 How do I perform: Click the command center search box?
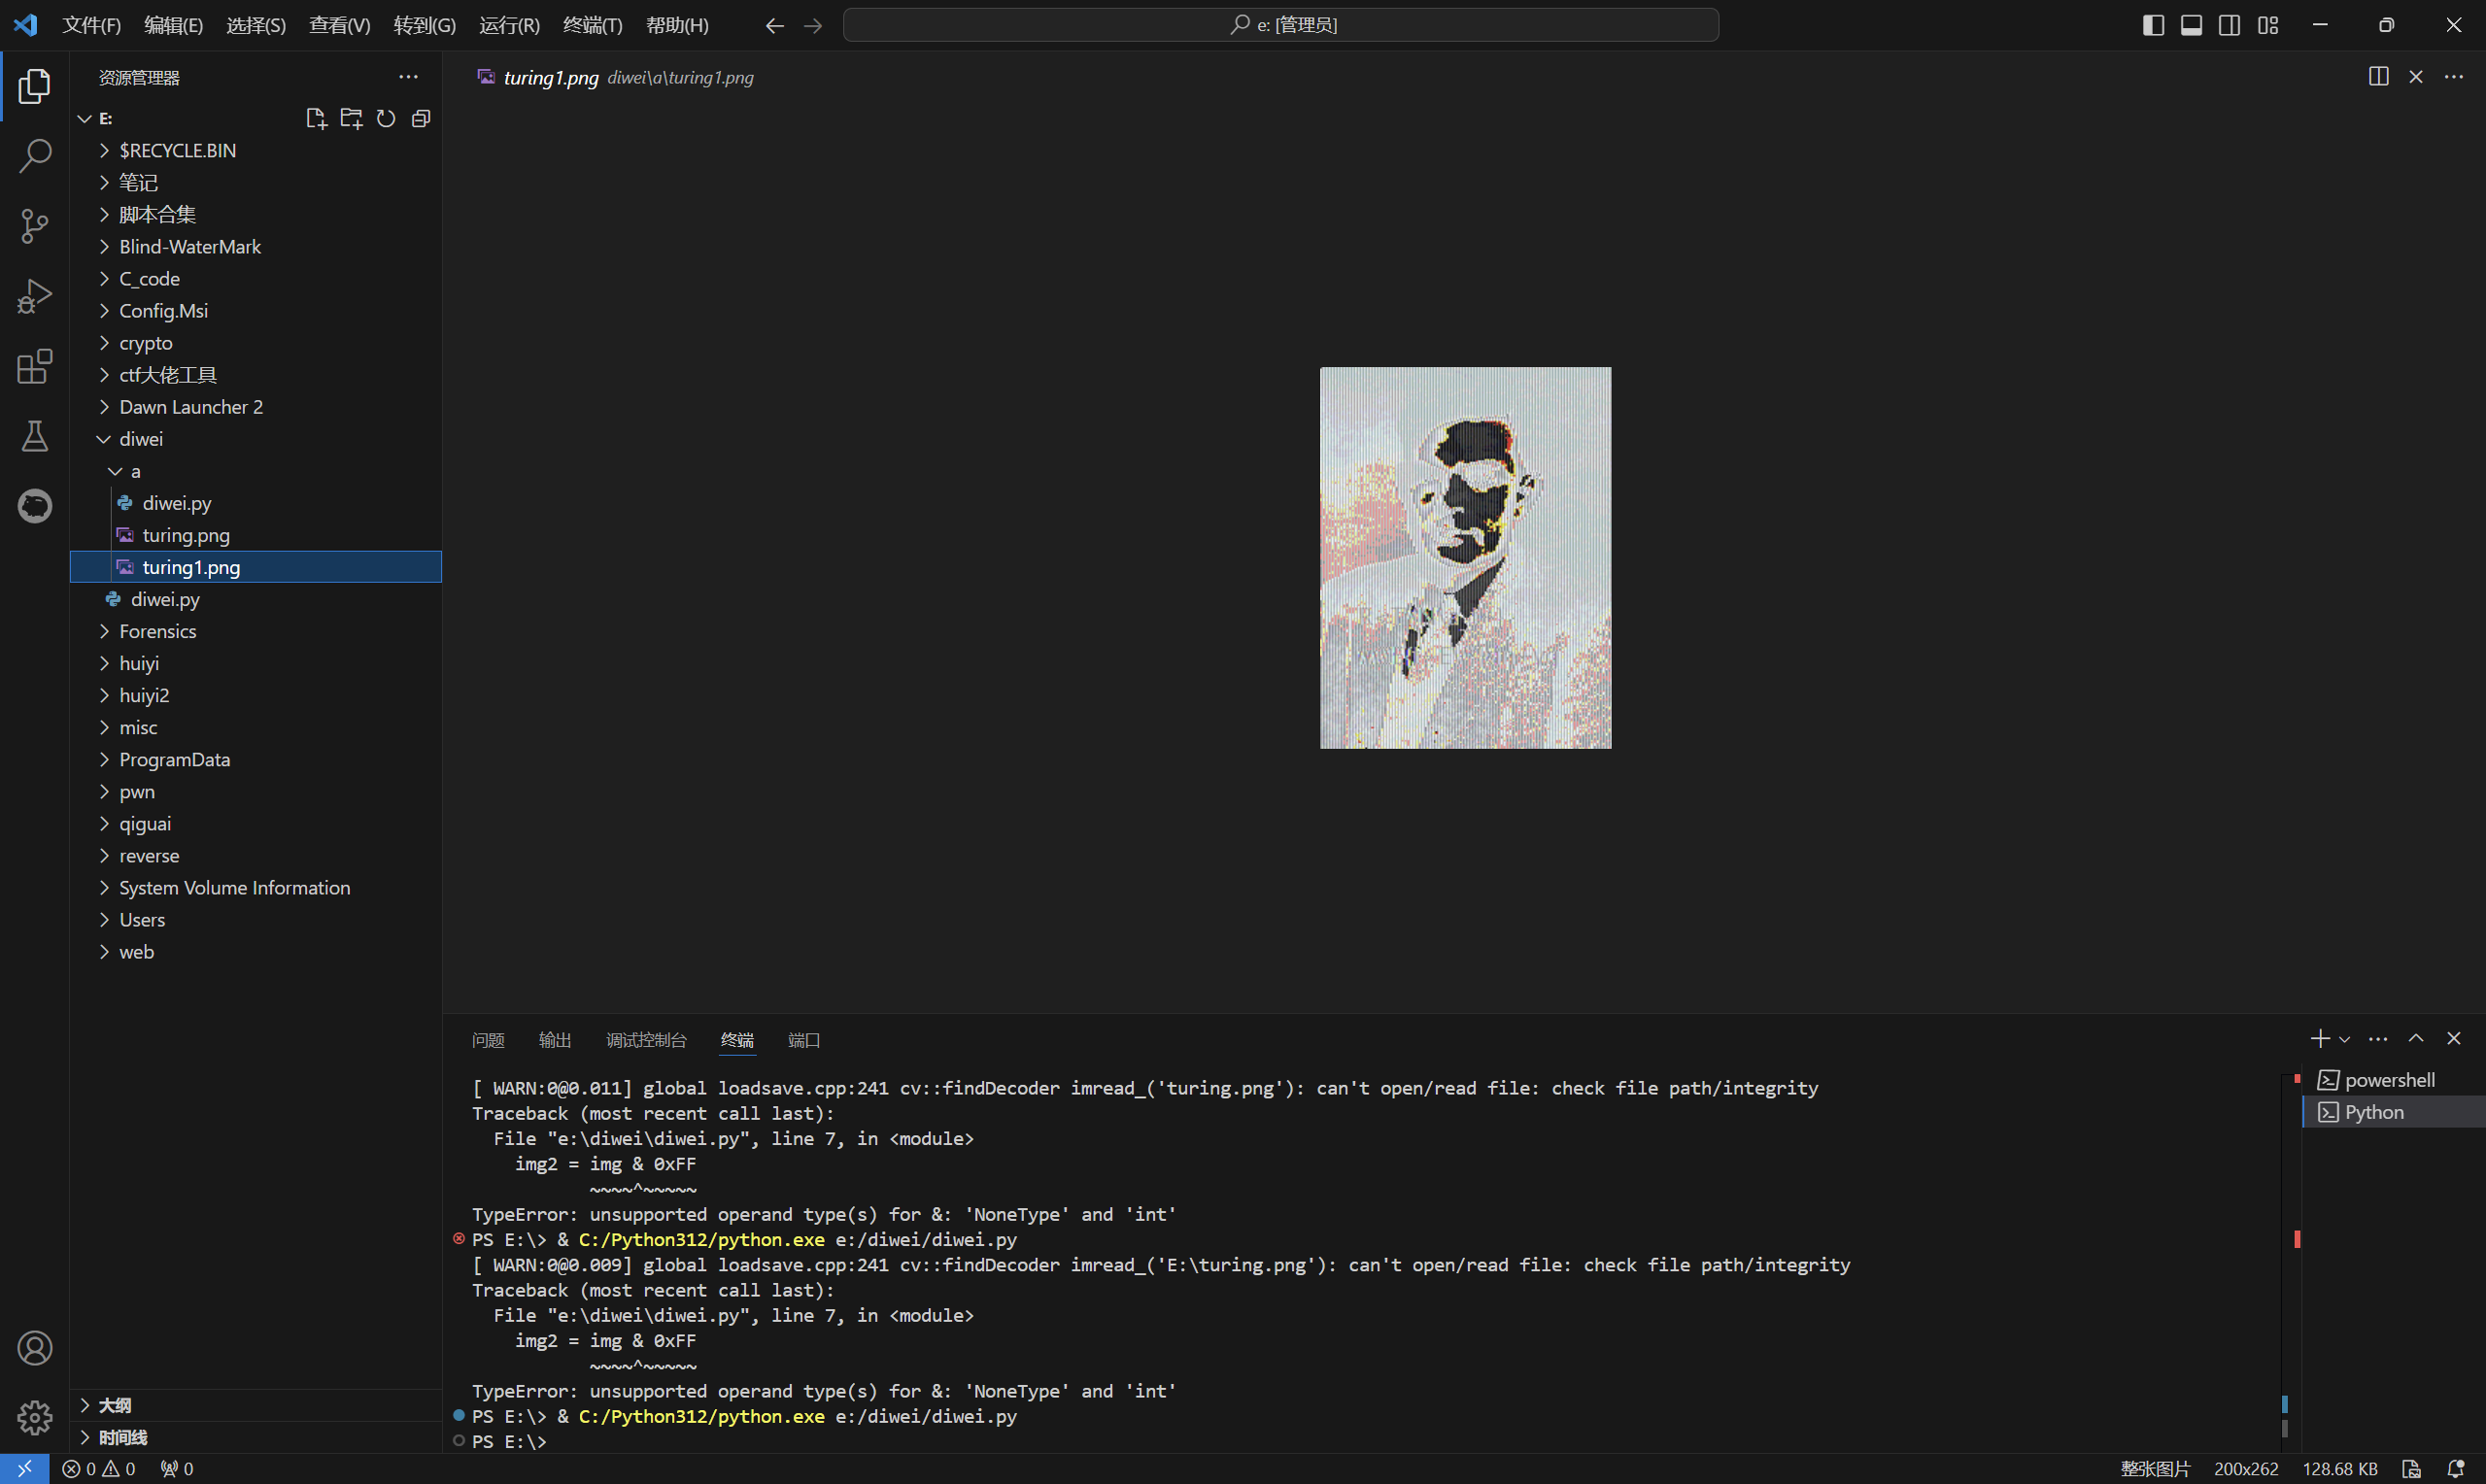pos(1281,25)
